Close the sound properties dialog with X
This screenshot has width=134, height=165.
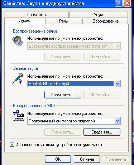click(127, 3)
